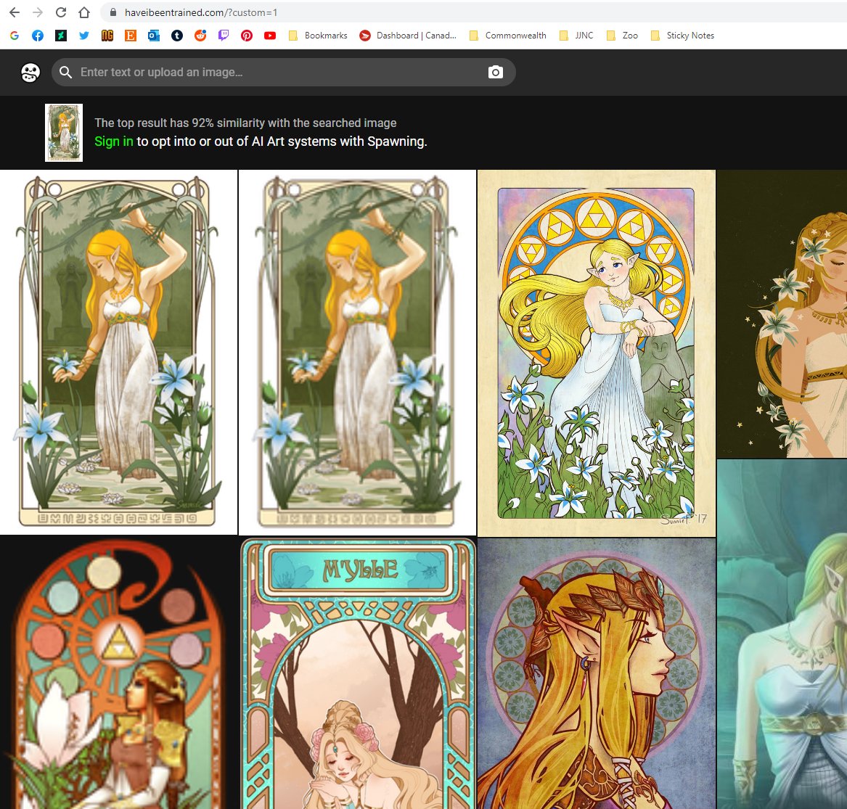Select the 92% similarity result text
The image size is (847, 809).
[245, 123]
